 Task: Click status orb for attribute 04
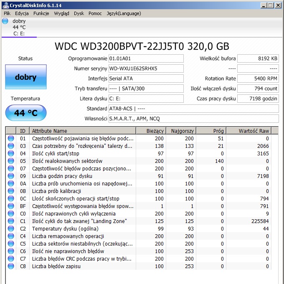click(x=11, y=153)
